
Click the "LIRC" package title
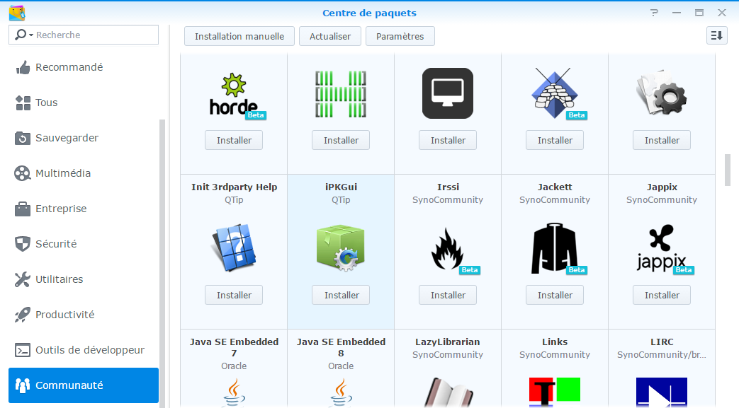tap(662, 342)
